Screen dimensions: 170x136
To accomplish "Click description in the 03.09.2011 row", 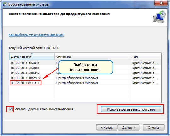I will pyautogui.click(x=77, y=78).
